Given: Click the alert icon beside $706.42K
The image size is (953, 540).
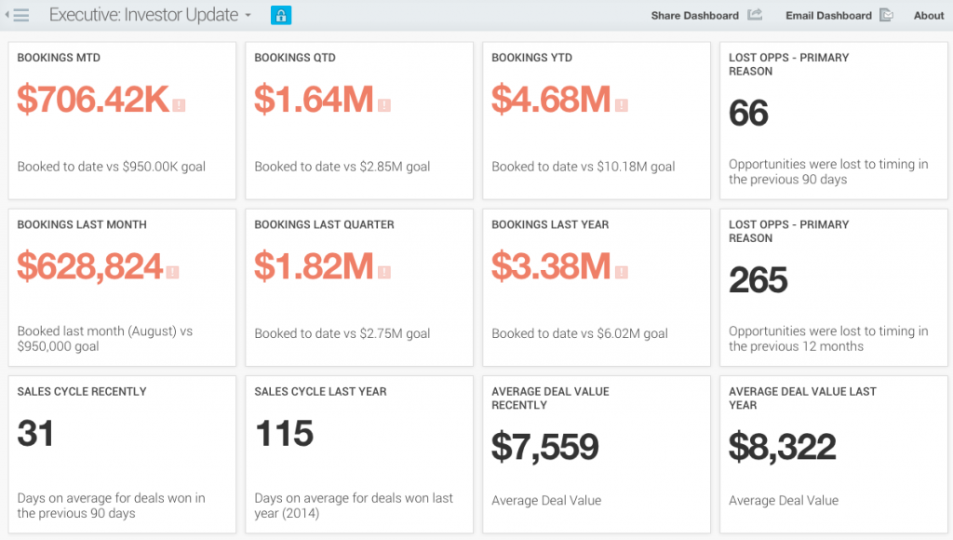Looking at the screenshot, I should click(x=179, y=105).
